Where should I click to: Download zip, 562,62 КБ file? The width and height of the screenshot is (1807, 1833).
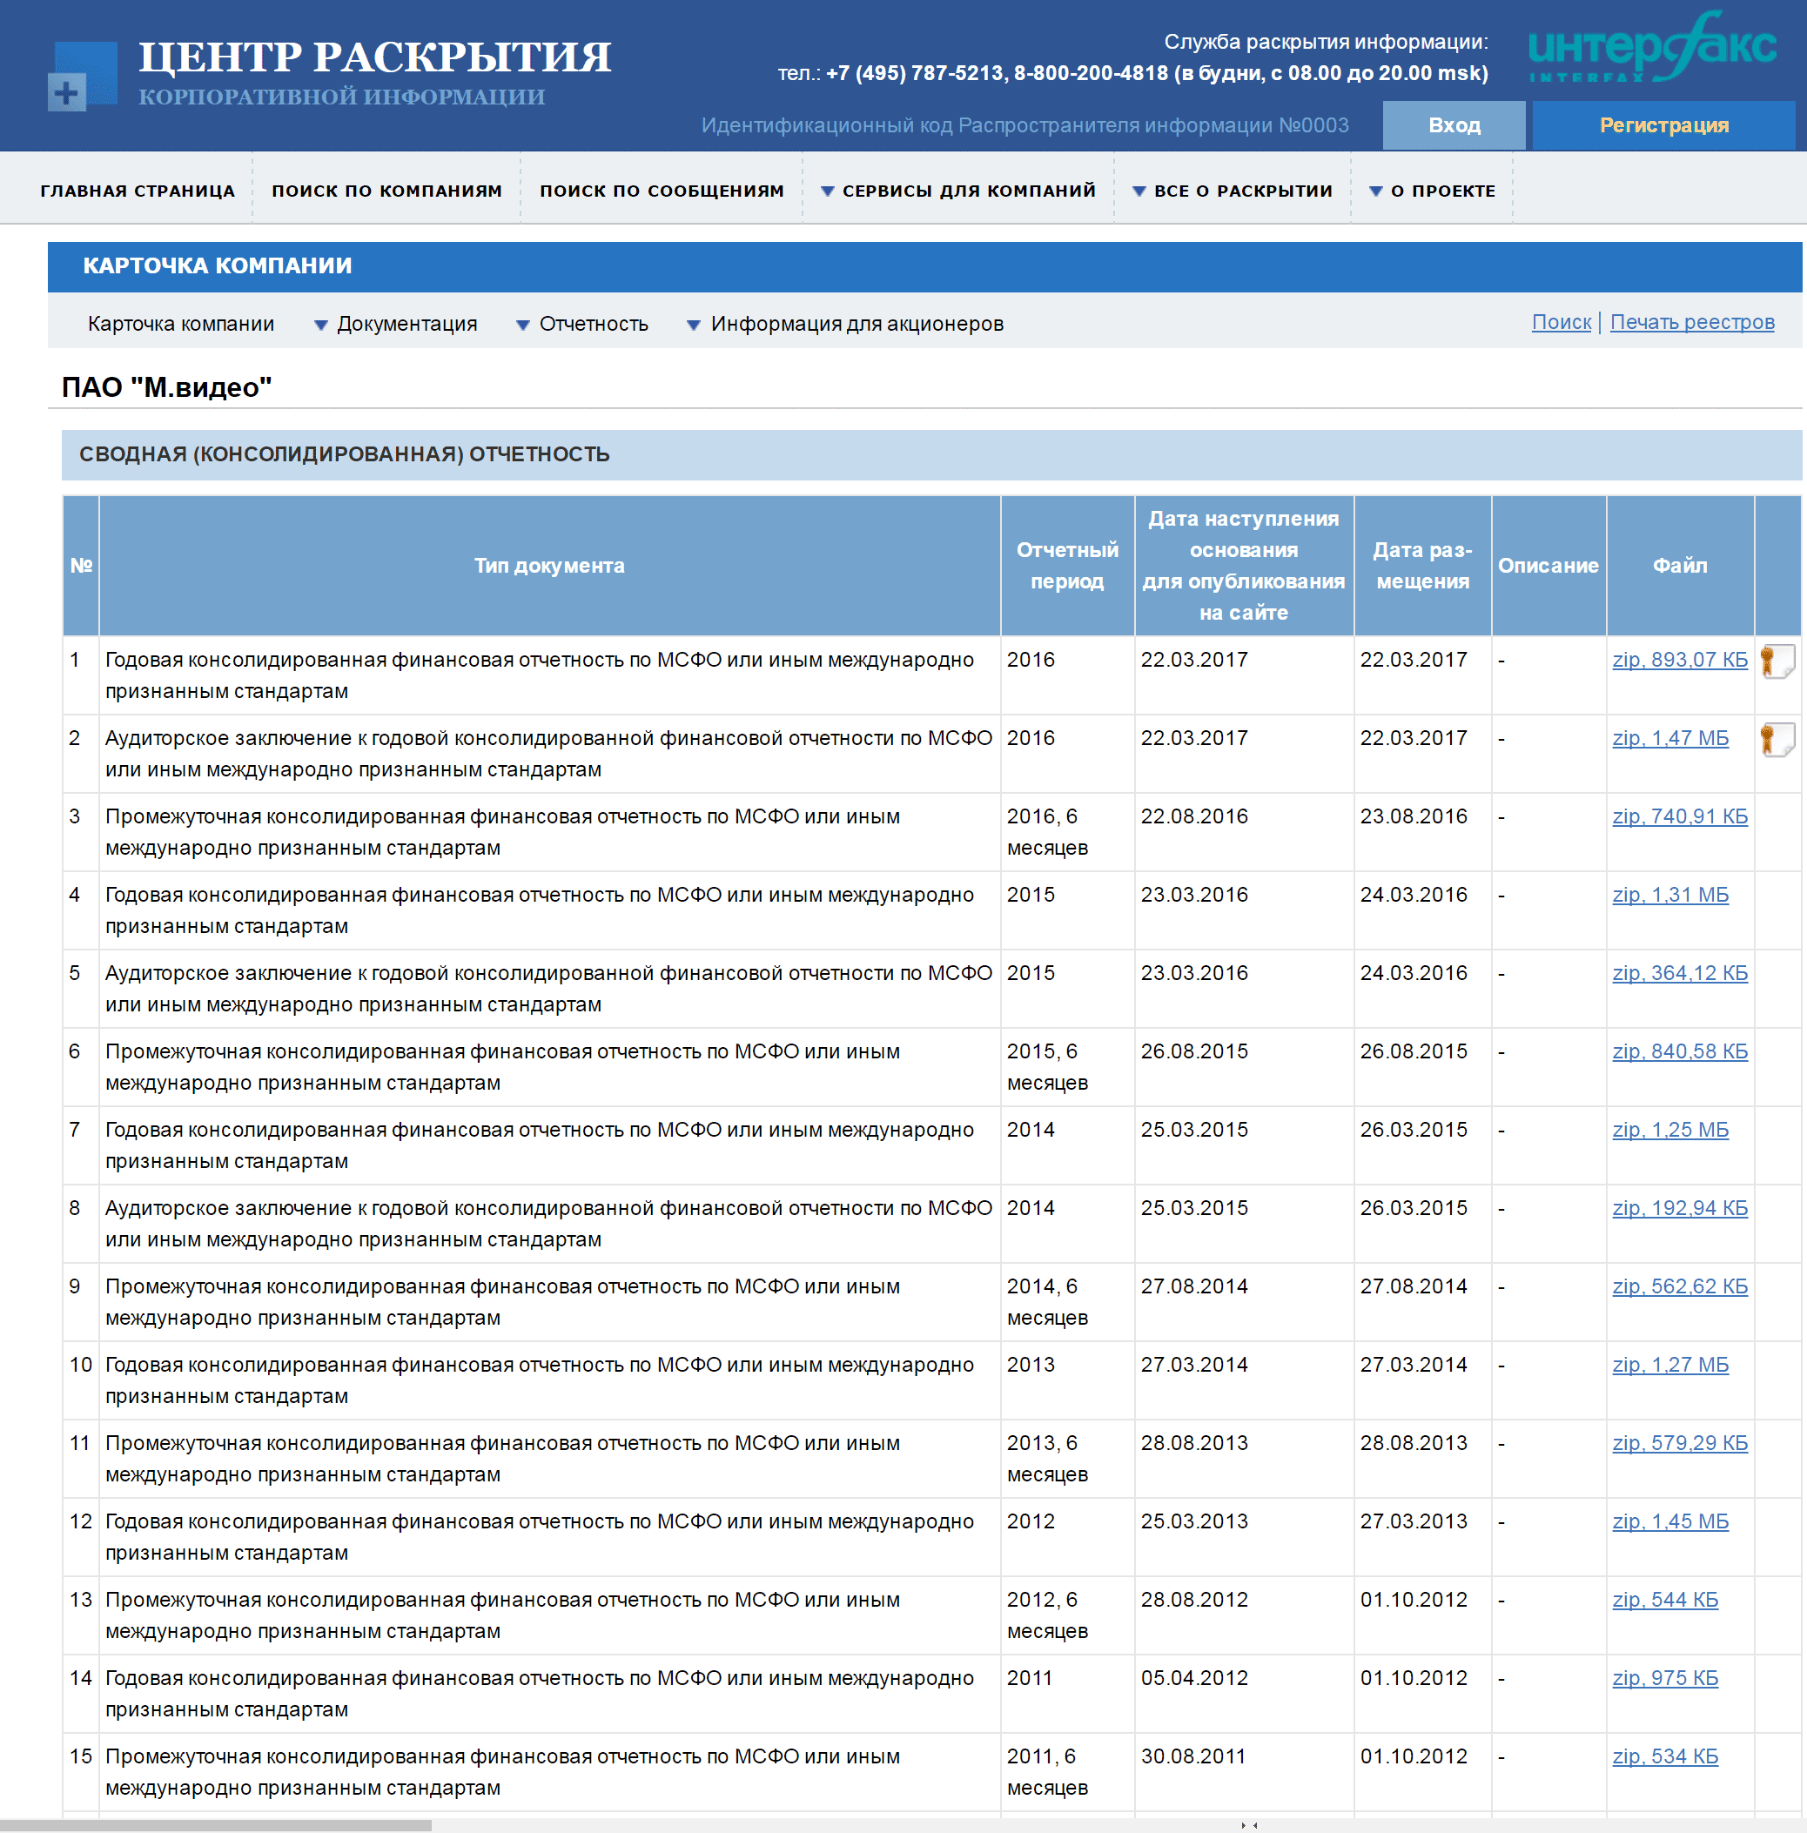tap(1680, 1287)
